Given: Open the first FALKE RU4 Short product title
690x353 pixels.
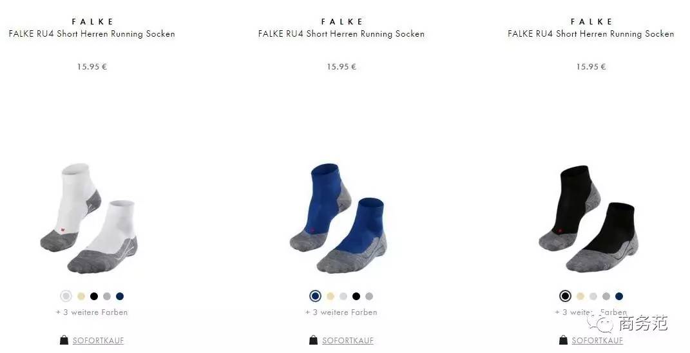Looking at the screenshot, I should (x=91, y=34).
